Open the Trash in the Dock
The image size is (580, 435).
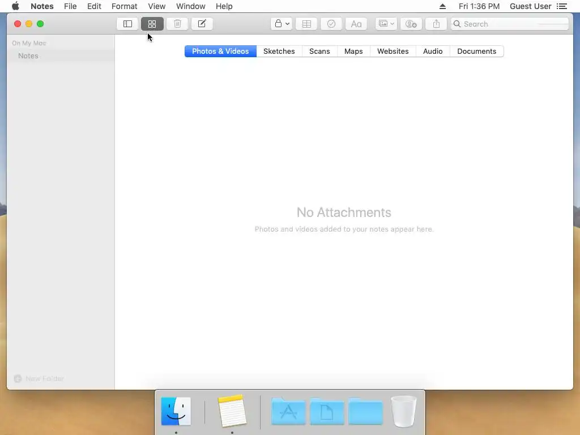pos(403,411)
